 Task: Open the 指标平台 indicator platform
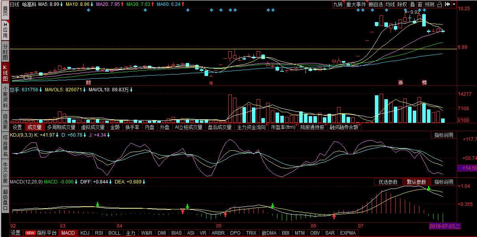point(41,233)
